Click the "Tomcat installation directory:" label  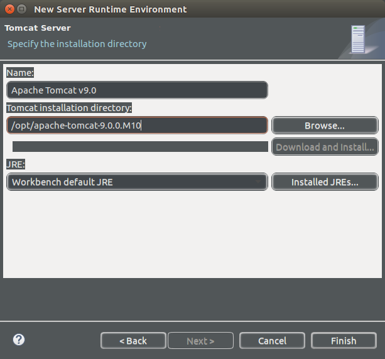click(x=69, y=108)
